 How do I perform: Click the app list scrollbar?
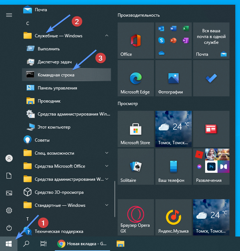(115, 199)
